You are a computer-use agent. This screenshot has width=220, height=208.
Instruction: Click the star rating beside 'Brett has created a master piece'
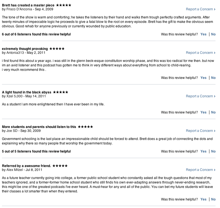tap(64, 5)
